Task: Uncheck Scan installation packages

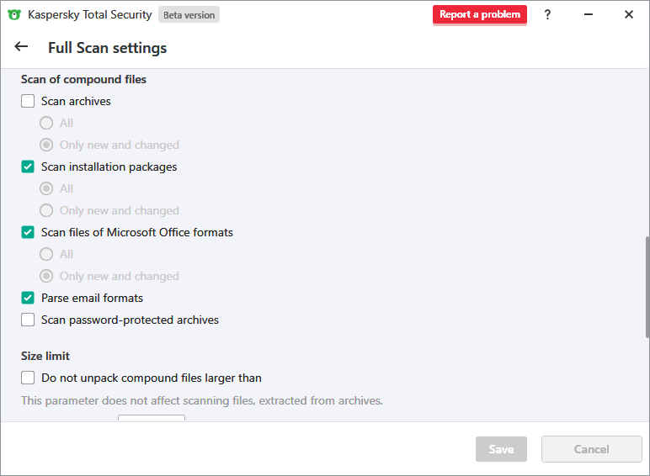Action: pos(28,167)
